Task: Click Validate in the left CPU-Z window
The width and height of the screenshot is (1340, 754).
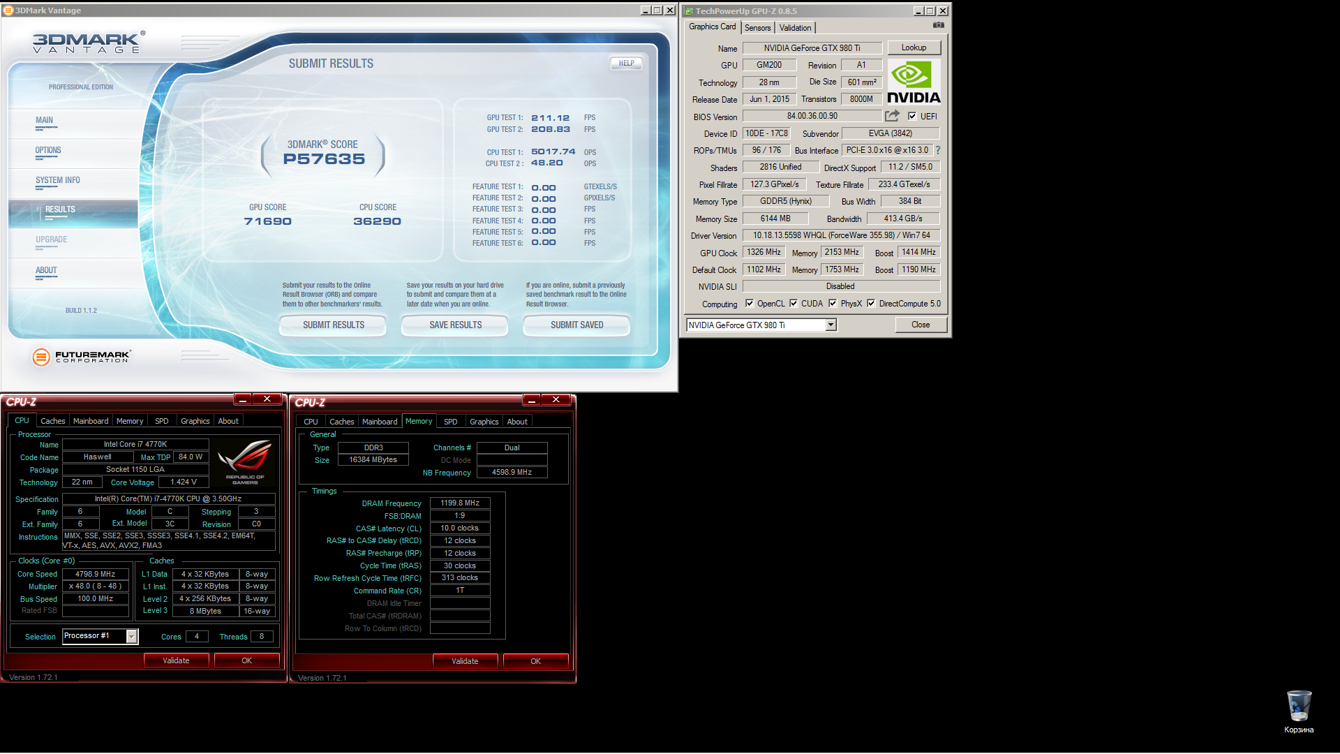Action: tap(176, 660)
